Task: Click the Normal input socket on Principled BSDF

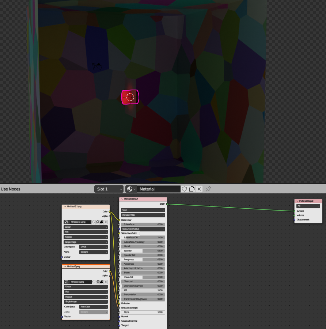Action: coord(119,317)
